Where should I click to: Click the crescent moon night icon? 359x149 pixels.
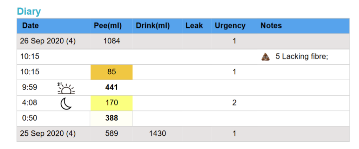pos(66,103)
